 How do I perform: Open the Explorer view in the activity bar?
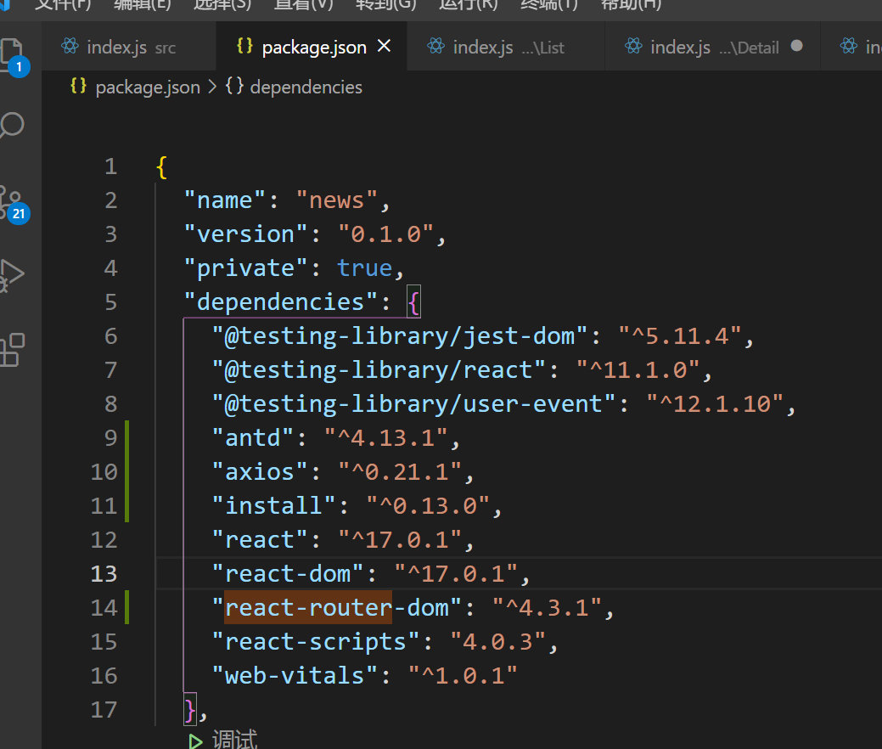pyautogui.click(x=12, y=53)
